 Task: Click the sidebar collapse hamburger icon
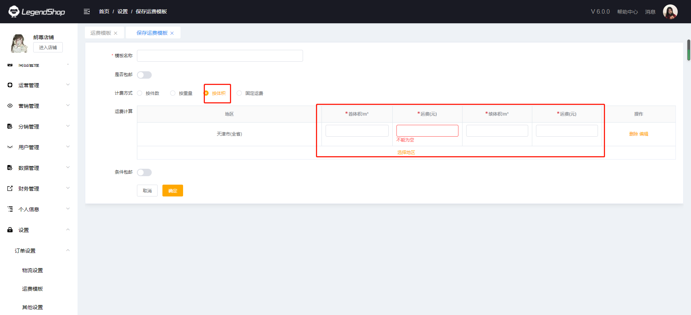[x=87, y=11]
